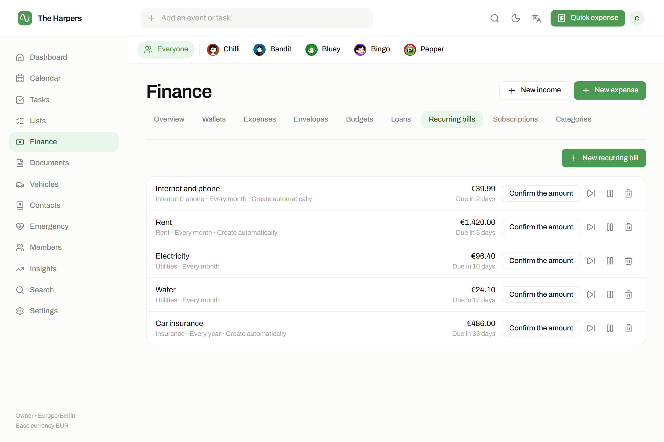This screenshot has width=664, height=442.
Task: Toggle dark mode moon icon
Action: (x=515, y=18)
